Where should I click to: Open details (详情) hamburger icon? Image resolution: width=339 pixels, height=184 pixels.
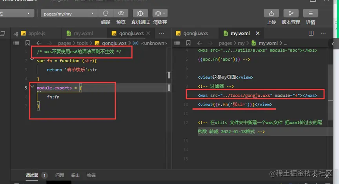pos(310,13)
